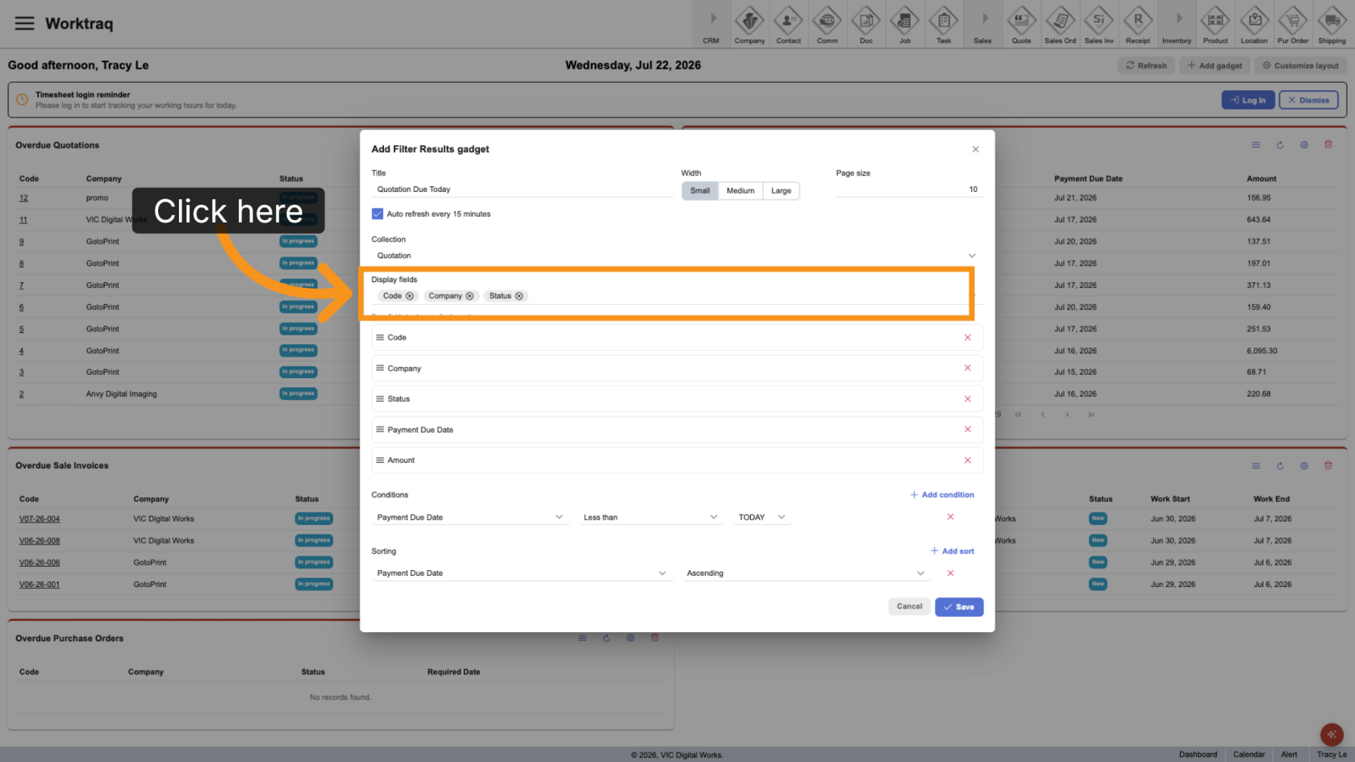Click the dashboard Refresh button
This screenshot has width=1355, height=762.
pos(1146,65)
